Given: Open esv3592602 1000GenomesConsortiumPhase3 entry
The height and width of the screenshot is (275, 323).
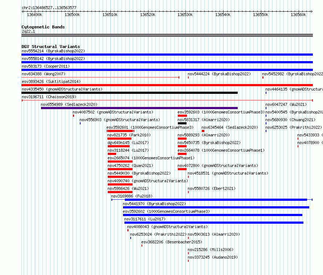Looking at the screenshot, I should (166, 211).
